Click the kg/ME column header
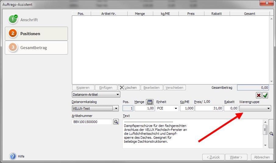The width and height of the screenshot is (276, 163). [165, 14]
